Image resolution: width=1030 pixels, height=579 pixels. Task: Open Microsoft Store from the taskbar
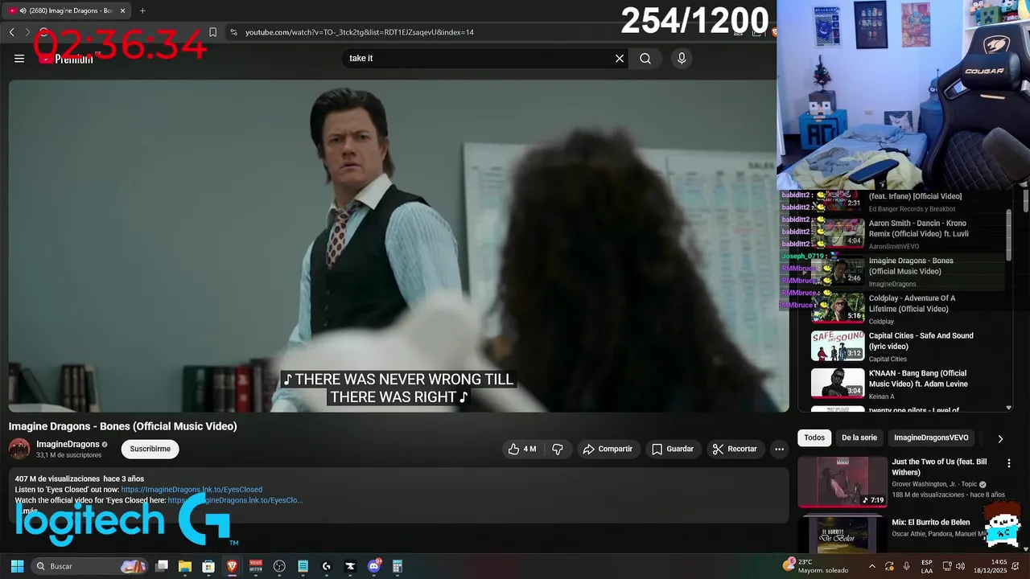click(208, 566)
